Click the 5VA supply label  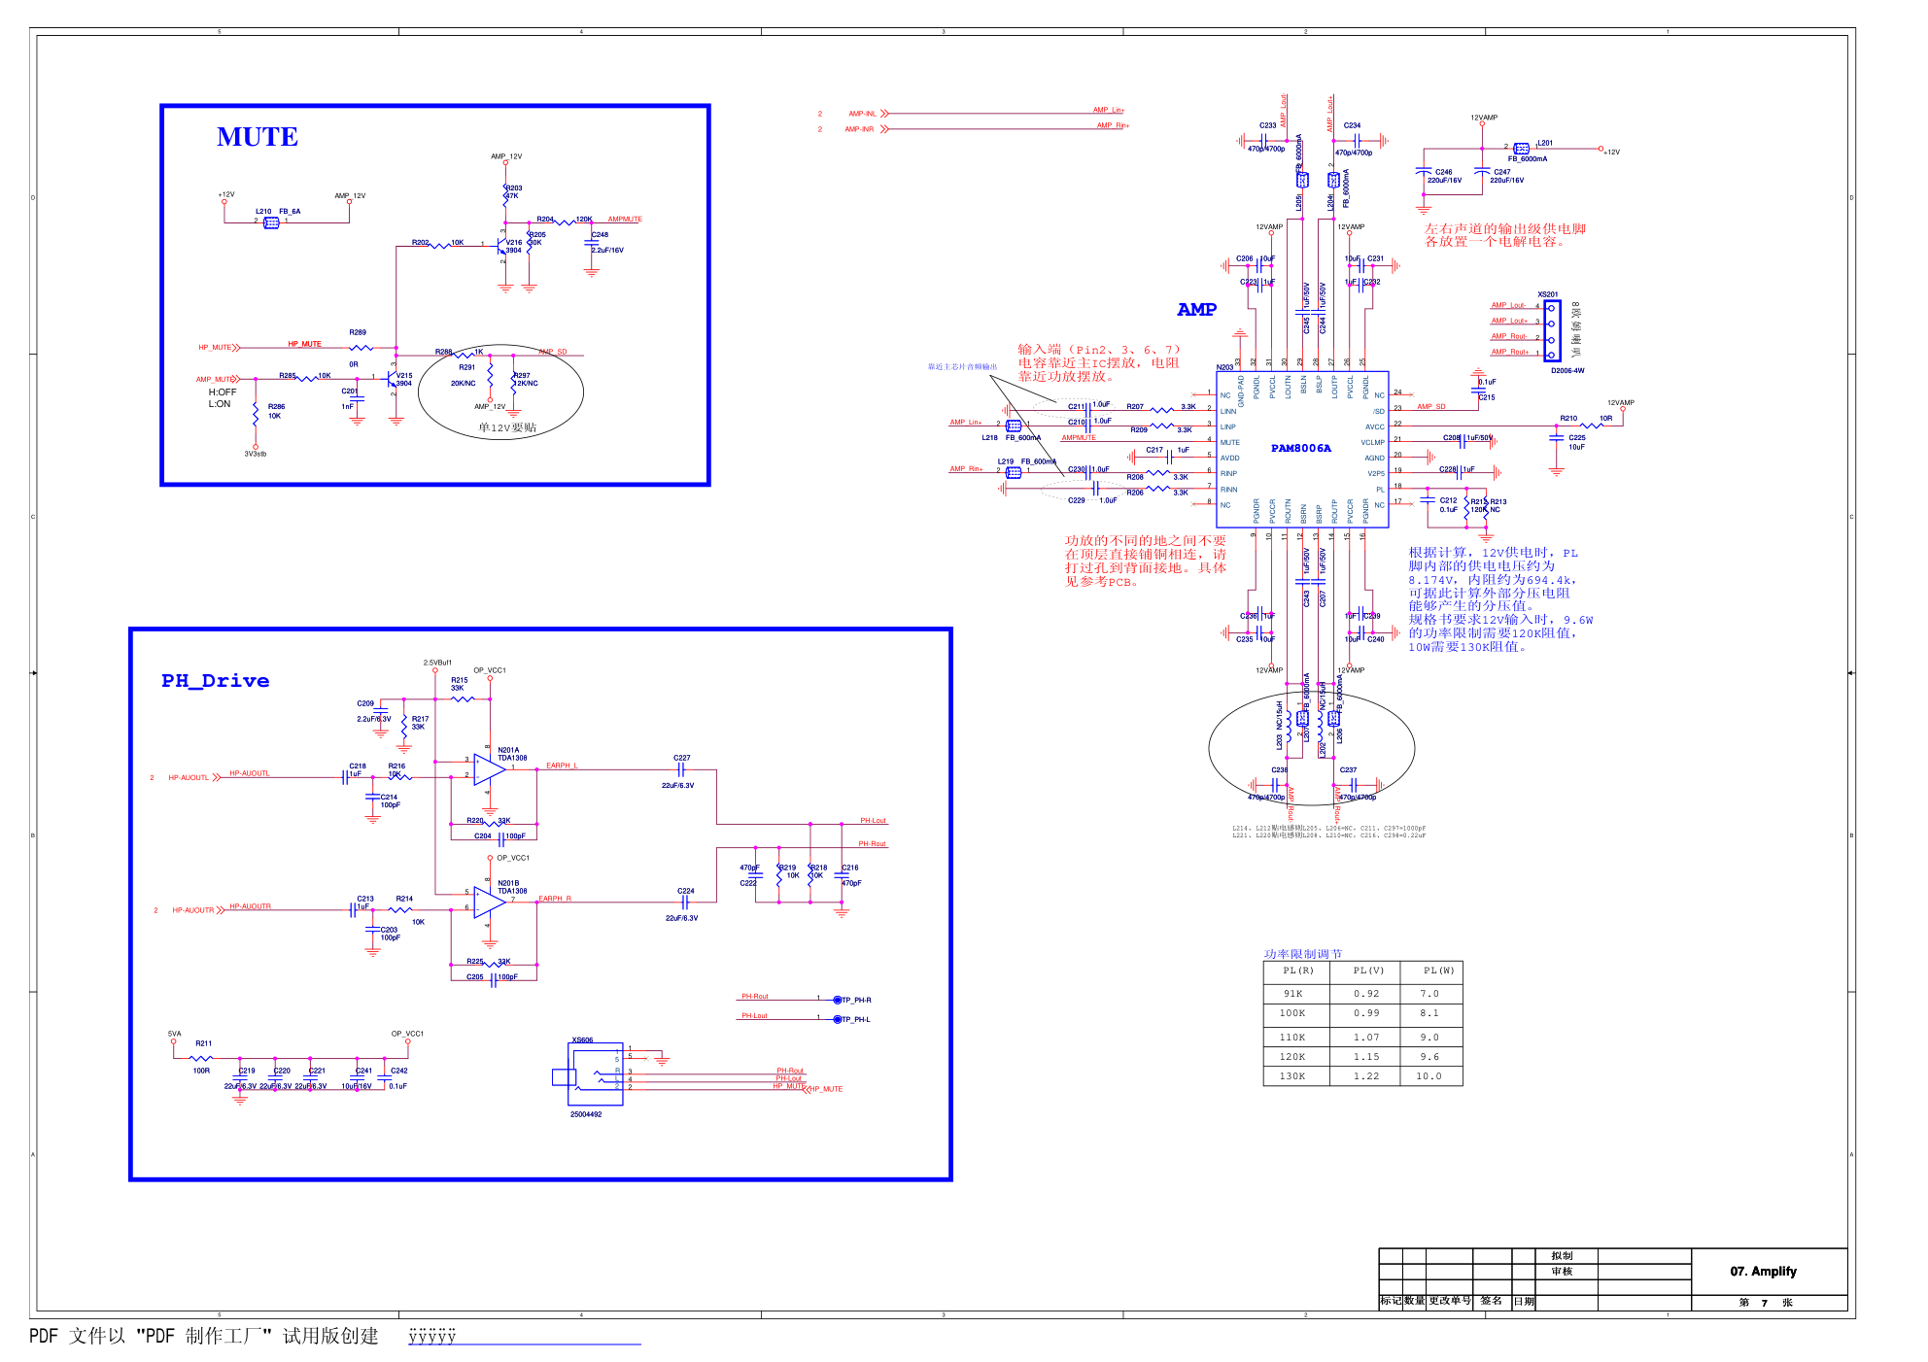pos(174,1034)
